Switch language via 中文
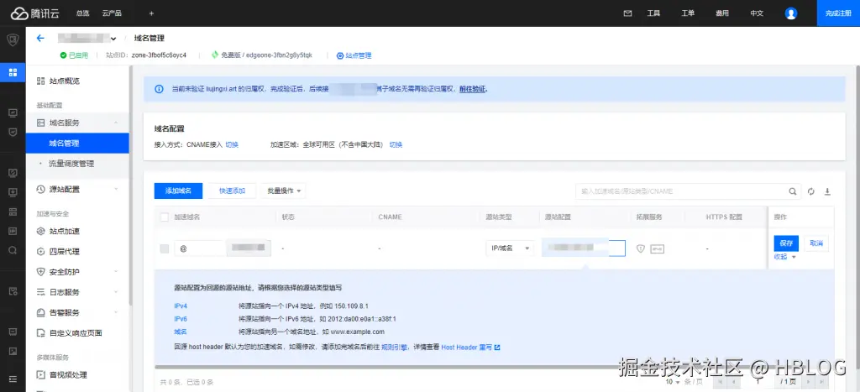The height and width of the screenshot is (392, 860). (x=757, y=13)
